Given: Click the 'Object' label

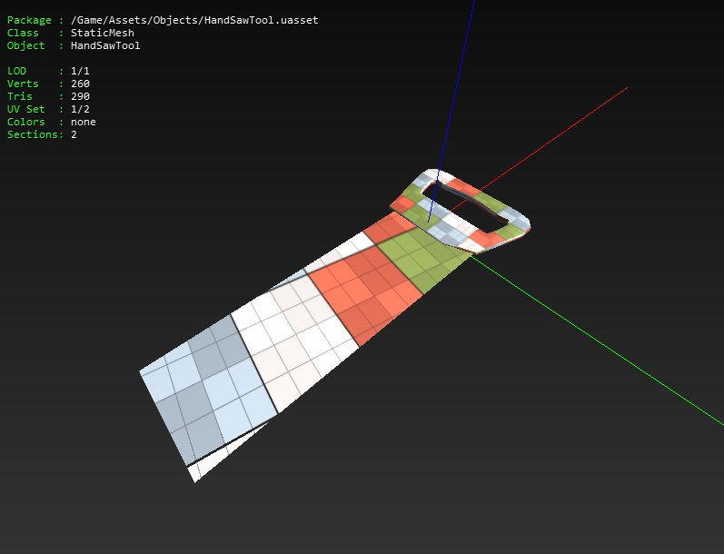Looking at the screenshot, I should [25, 45].
